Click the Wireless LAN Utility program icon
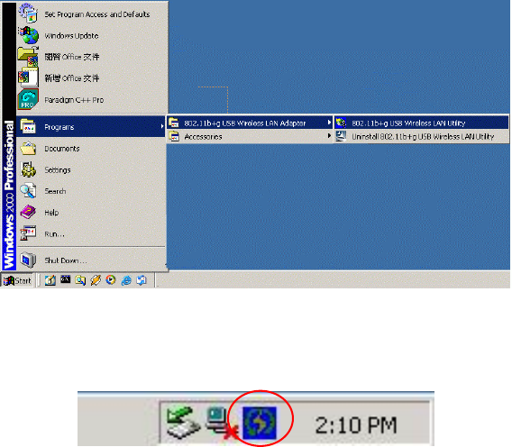 [x=341, y=123]
